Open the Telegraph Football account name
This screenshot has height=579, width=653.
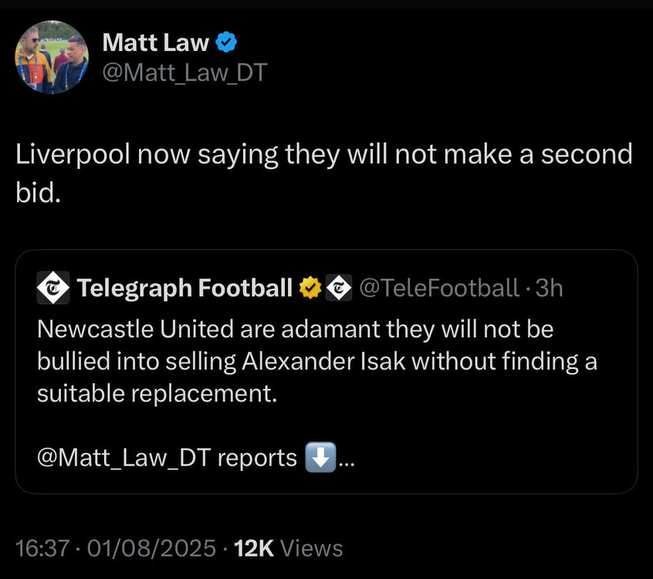click(184, 288)
